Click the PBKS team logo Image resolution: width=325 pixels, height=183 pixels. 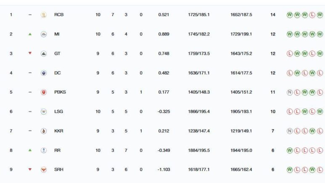tap(43, 92)
